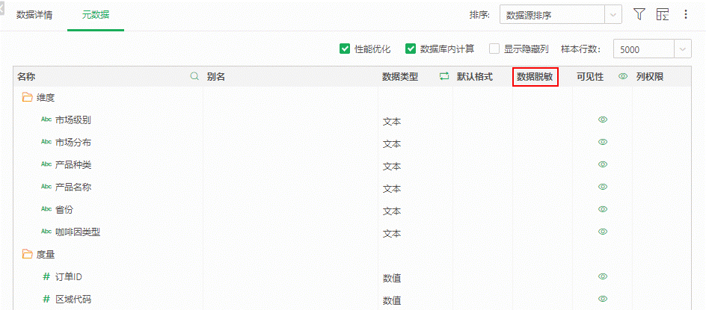Toggle visibility eye for 区域代码
Viewport: 706px width, 310px height.
pyautogui.click(x=603, y=299)
